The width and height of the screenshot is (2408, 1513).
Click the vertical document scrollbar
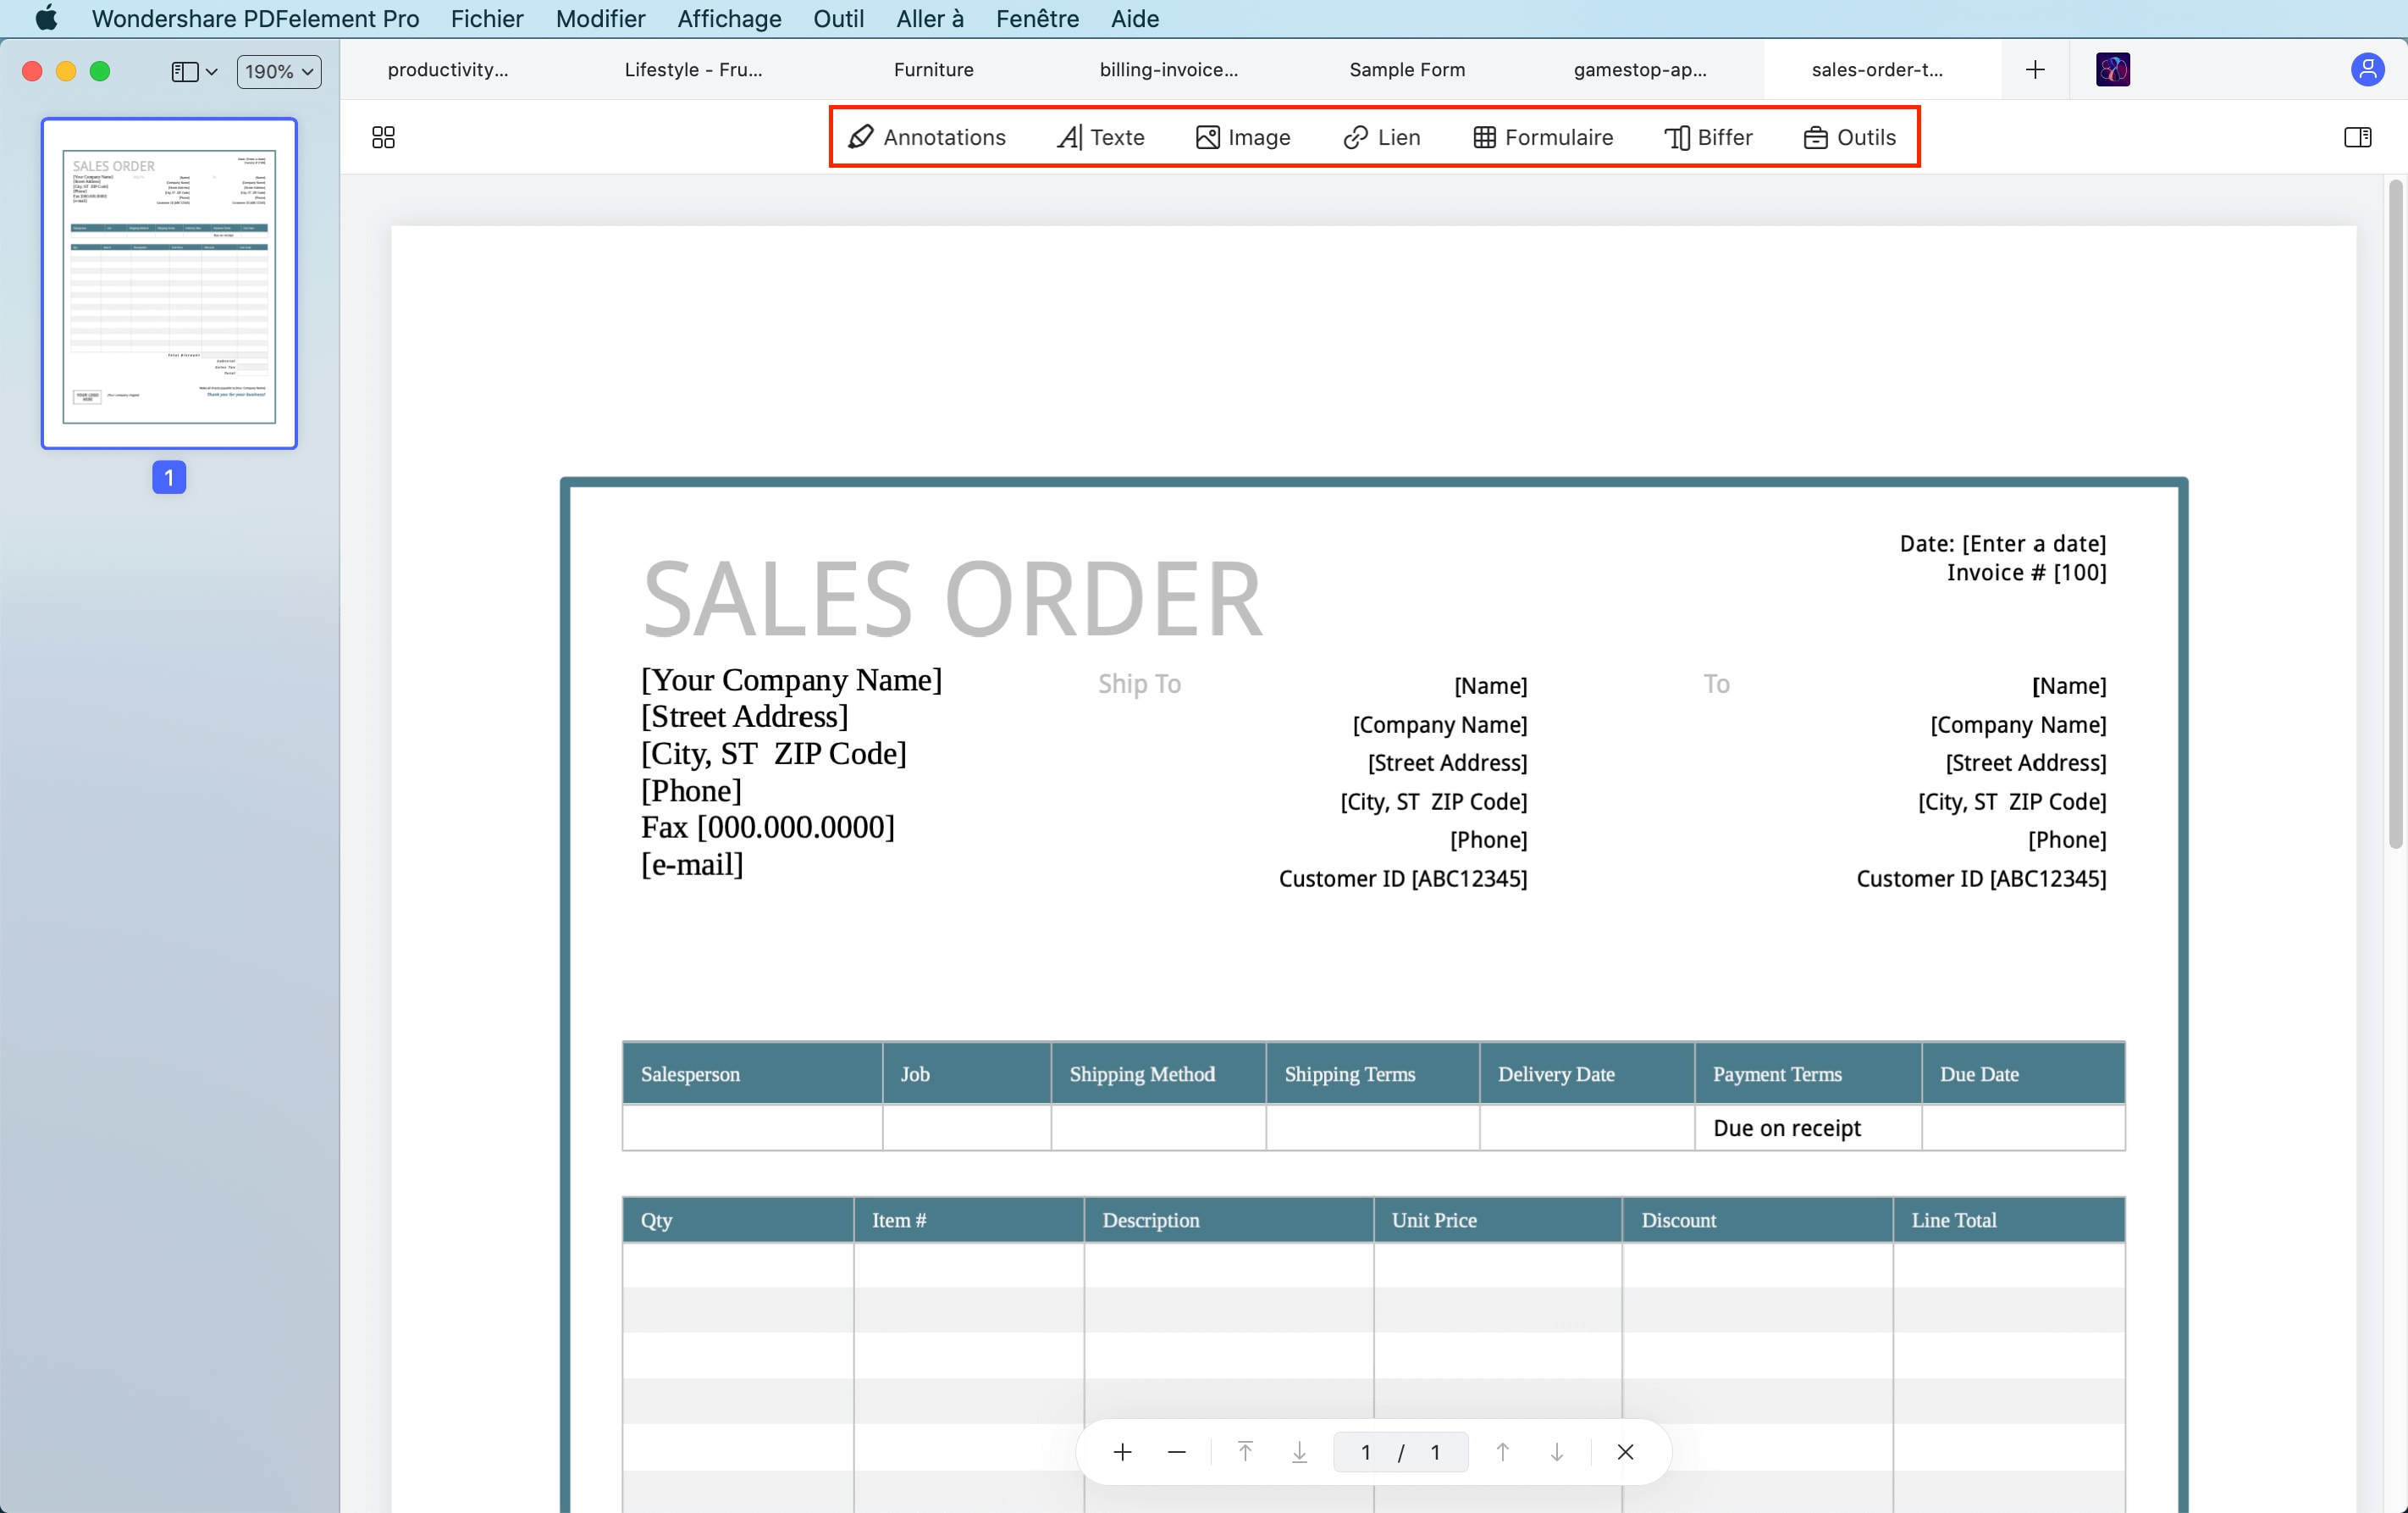tap(2395, 514)
